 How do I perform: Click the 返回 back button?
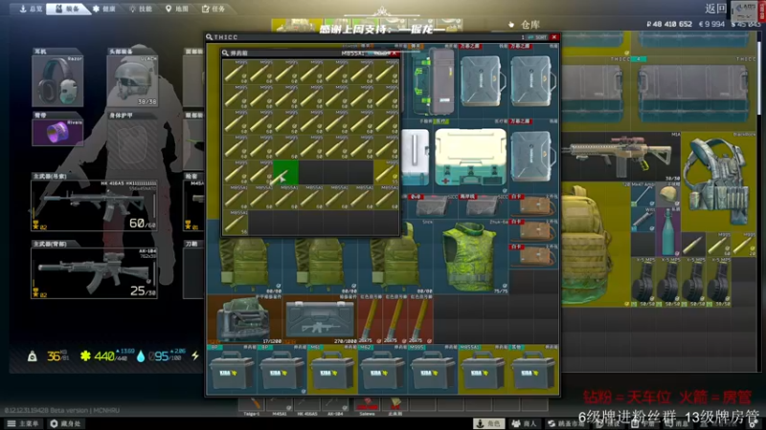715,9
